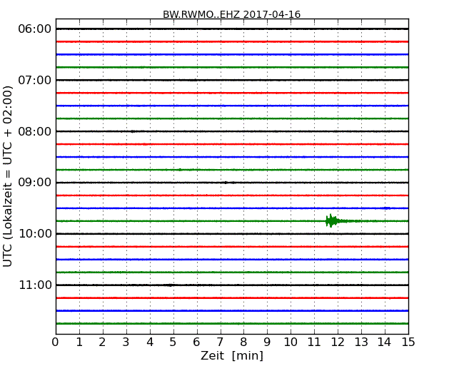Screen dimensions: 464x371
Task: Click x-axis tick label 10
Action: (x=291, y=342)
